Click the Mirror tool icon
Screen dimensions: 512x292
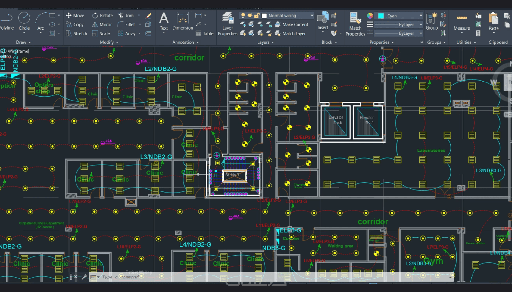tap(95, 25)
